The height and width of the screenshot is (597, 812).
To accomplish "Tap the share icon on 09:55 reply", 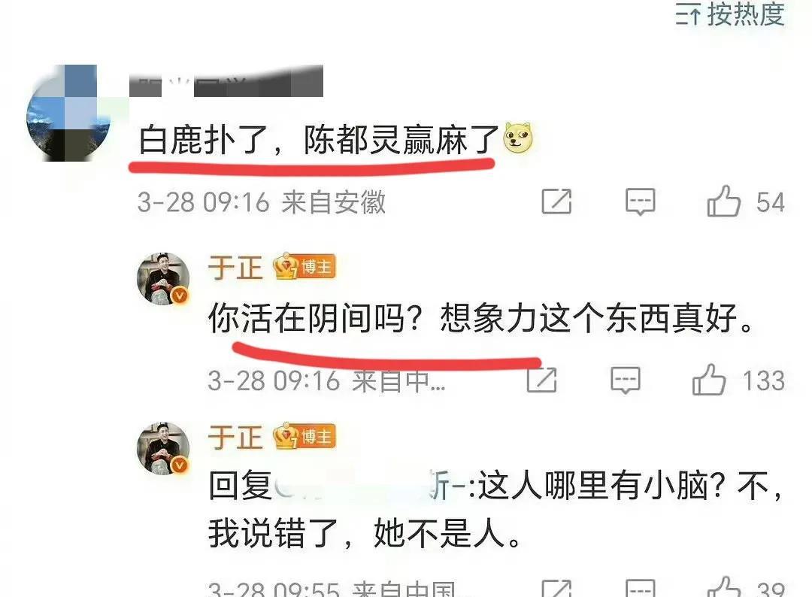I will pos(556,589).
